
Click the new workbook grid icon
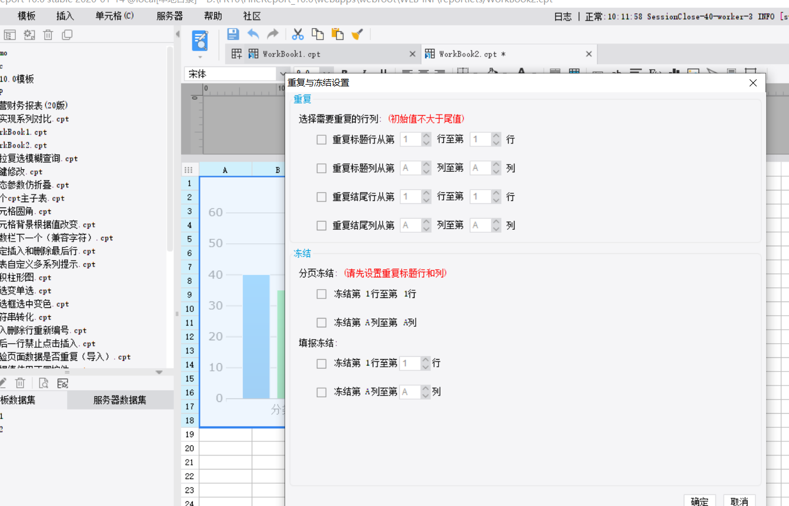[236, 54]
